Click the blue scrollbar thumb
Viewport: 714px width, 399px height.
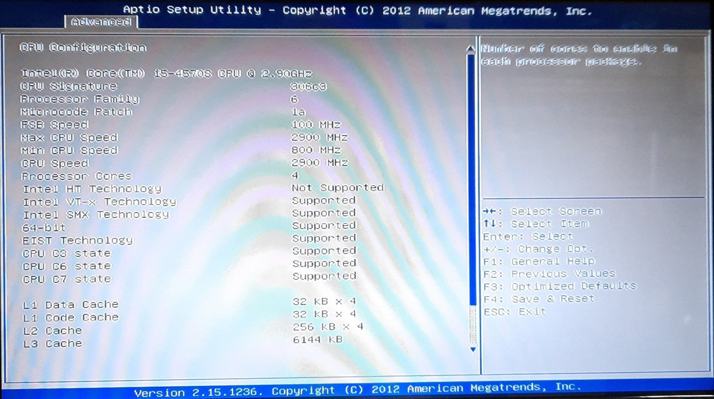471,178
